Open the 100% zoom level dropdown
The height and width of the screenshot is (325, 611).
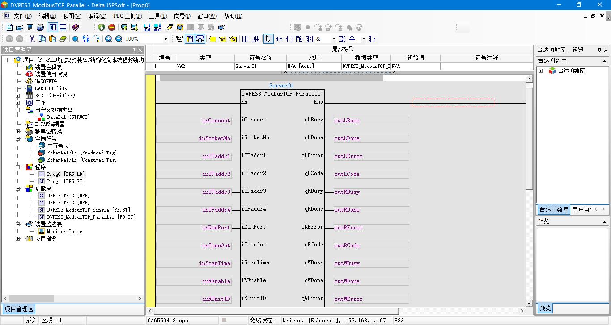165,39
